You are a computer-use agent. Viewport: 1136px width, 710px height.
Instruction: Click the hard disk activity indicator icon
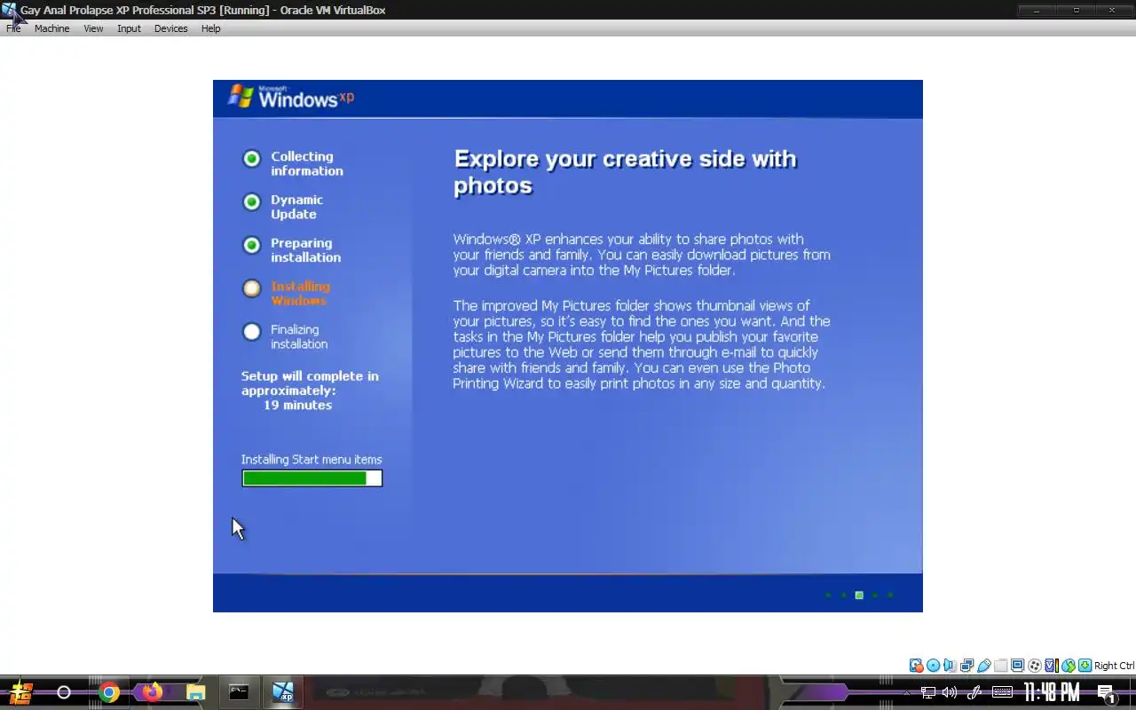tap(916, 666)
